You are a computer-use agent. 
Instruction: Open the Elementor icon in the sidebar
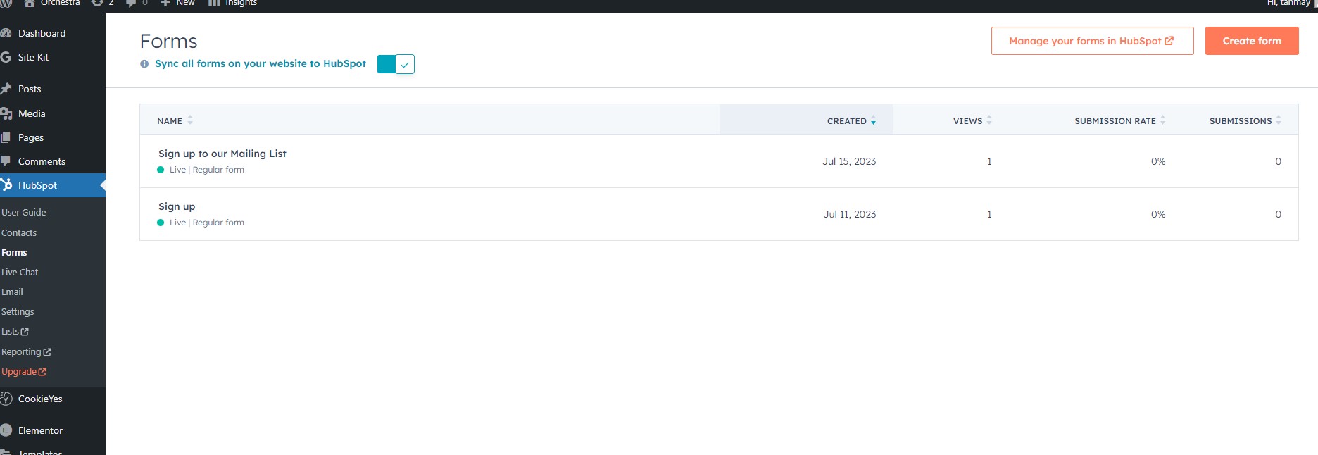pyautogui.click(x=6, y=430)
